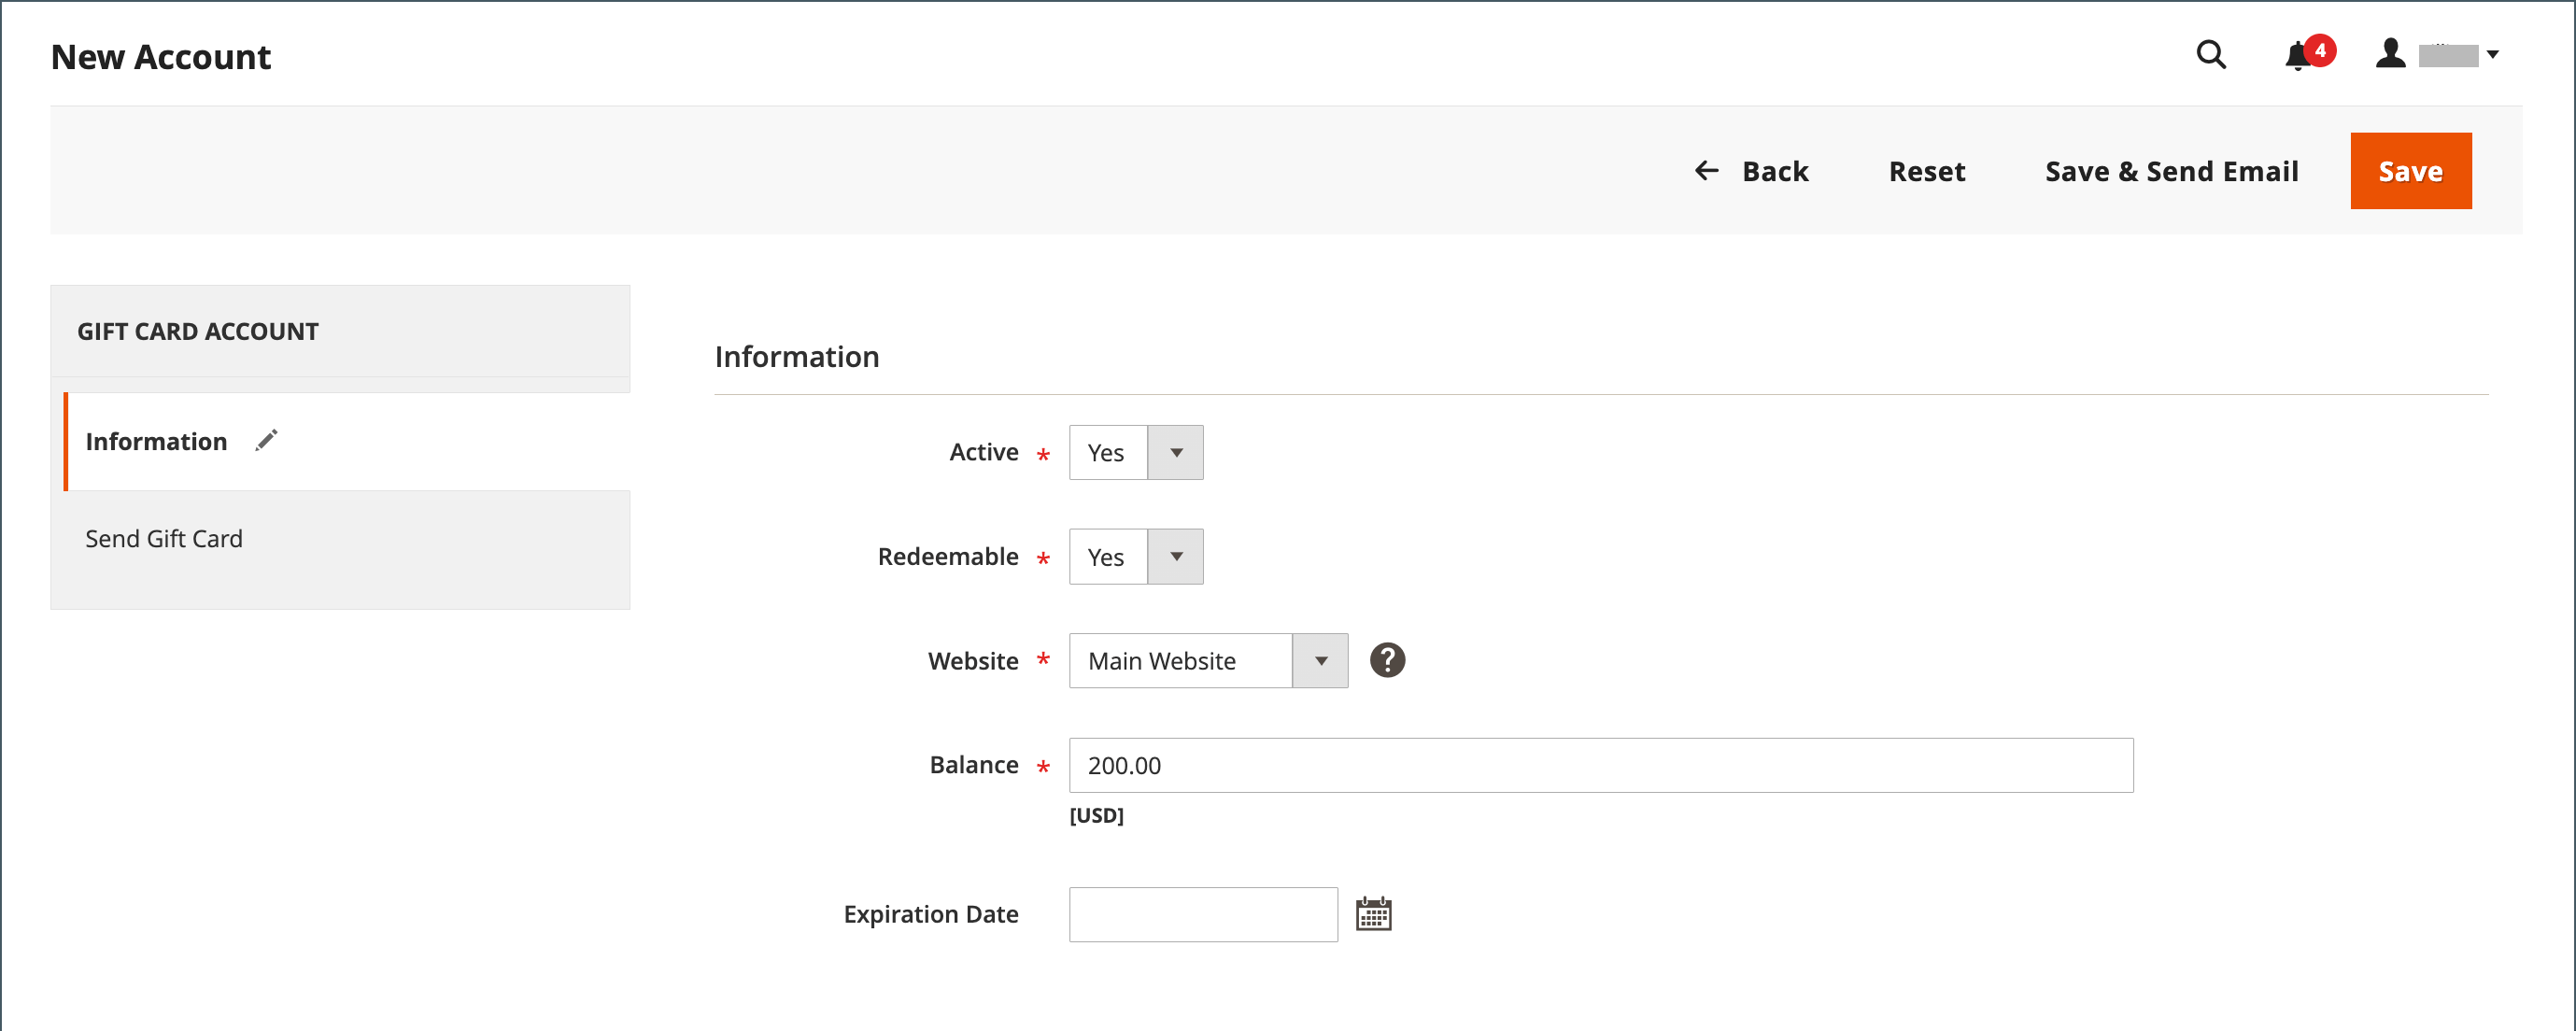
Task: Expand the Redeemable dropdown arrow
Action: [1175, 557]
